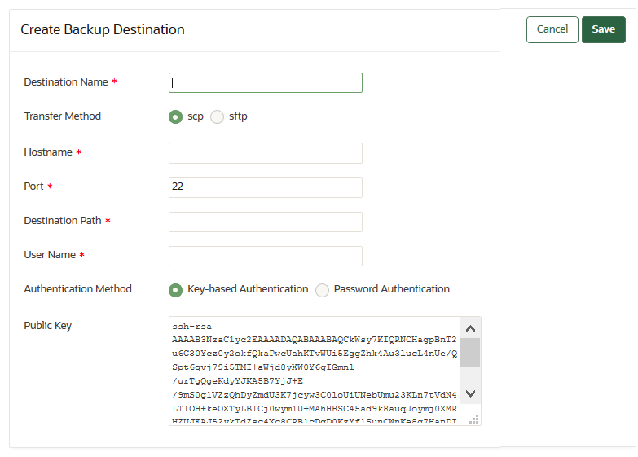The image size is (638, 457).
Task: Choose Key-based Authentication option
Action: (x=175, y=289)
